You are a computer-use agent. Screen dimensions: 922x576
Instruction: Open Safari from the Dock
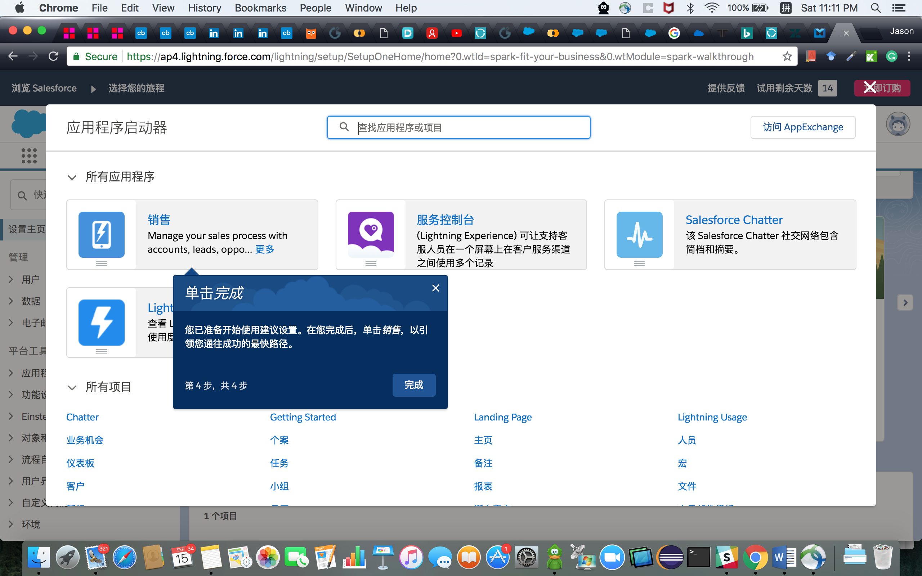[x=125, y=558]
